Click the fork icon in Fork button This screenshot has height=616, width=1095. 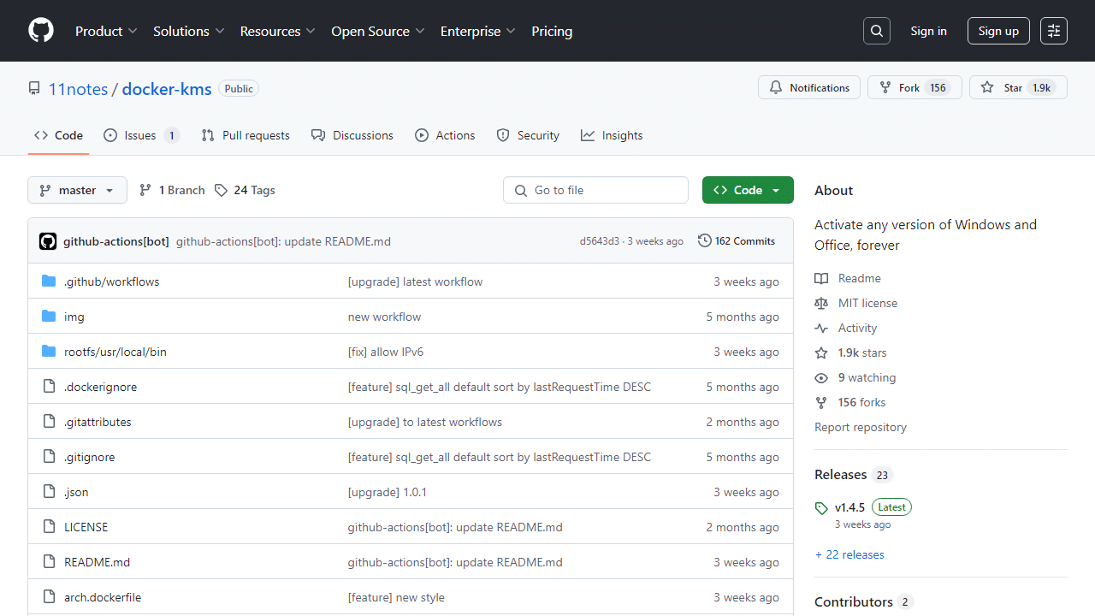[x=885, y=87]
